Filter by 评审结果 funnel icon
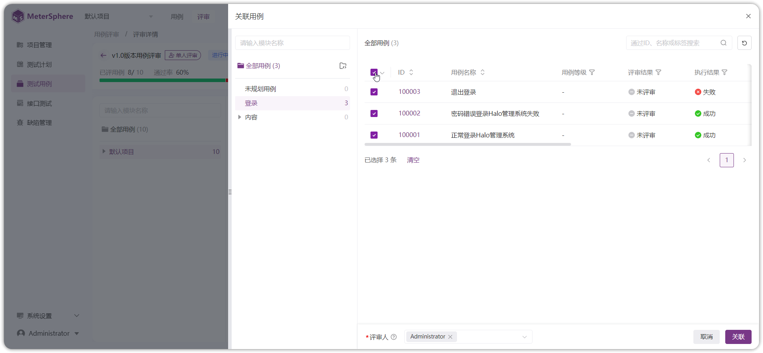This screenshot has height=353, width=763. click(x=658, y=72)
